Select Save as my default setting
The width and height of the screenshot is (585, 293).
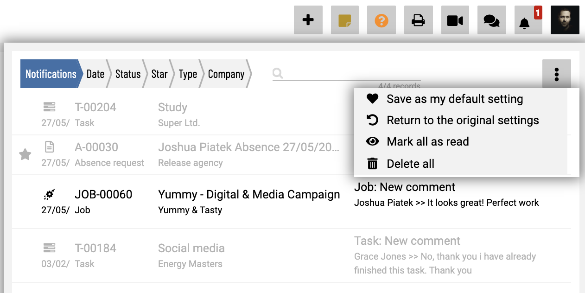[454, 99]
